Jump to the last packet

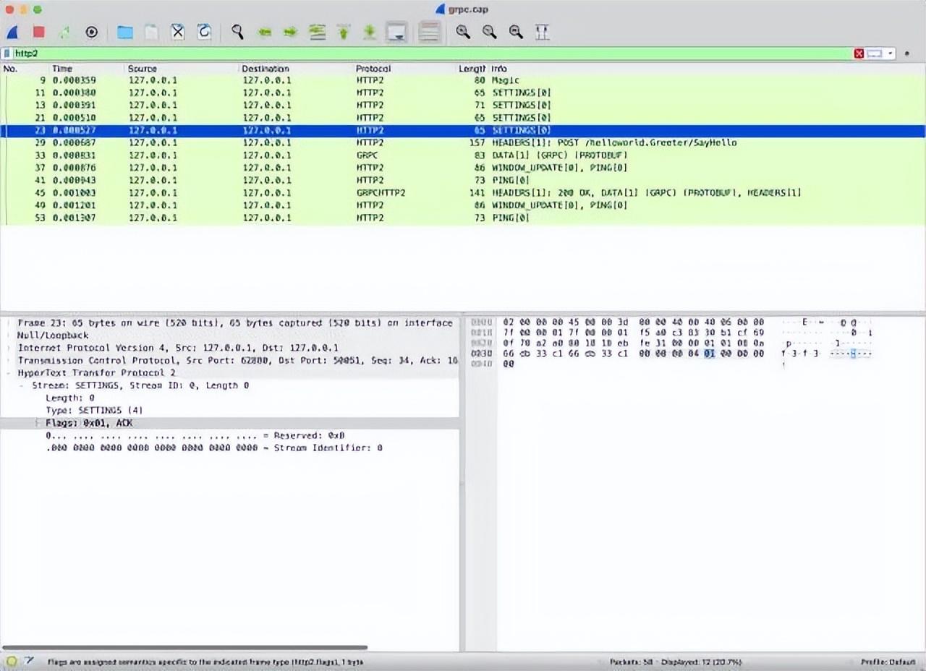pyautogui.click(x=370, y=32)
